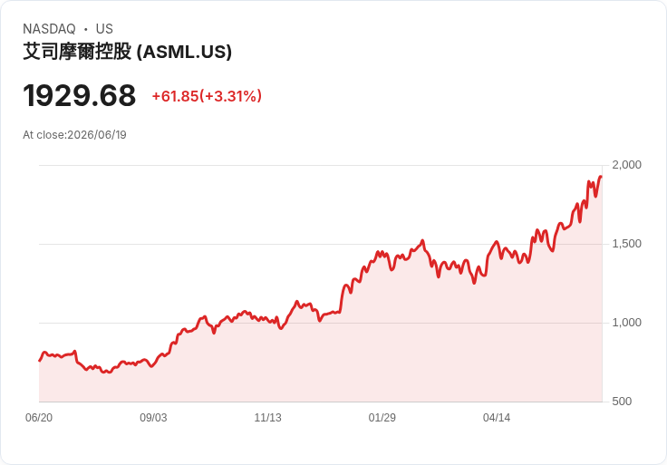Select the 1929.68 price value

click(x=80, y=95)
